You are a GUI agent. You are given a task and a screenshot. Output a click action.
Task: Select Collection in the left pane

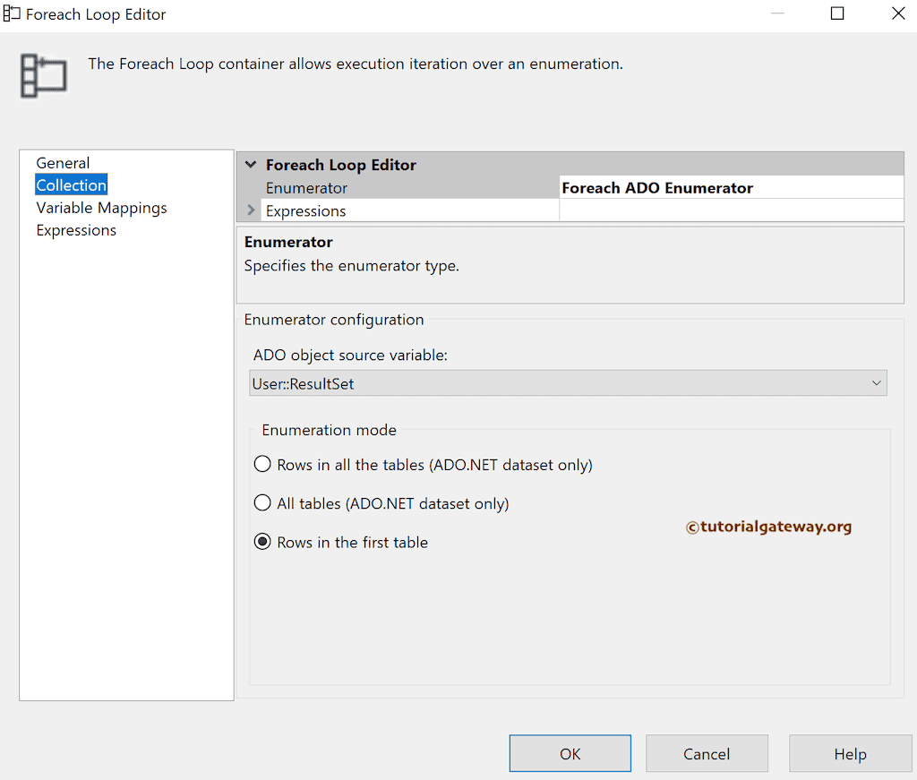(x=71, y=184)
